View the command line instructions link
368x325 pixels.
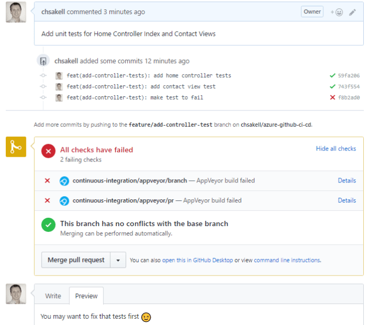[287, 260]
